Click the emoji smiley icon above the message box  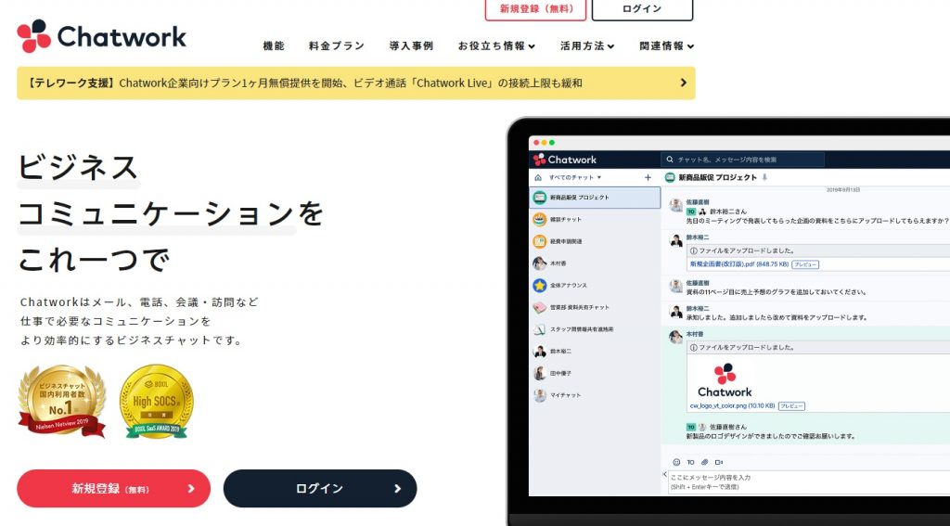click(x=676, y=462)
